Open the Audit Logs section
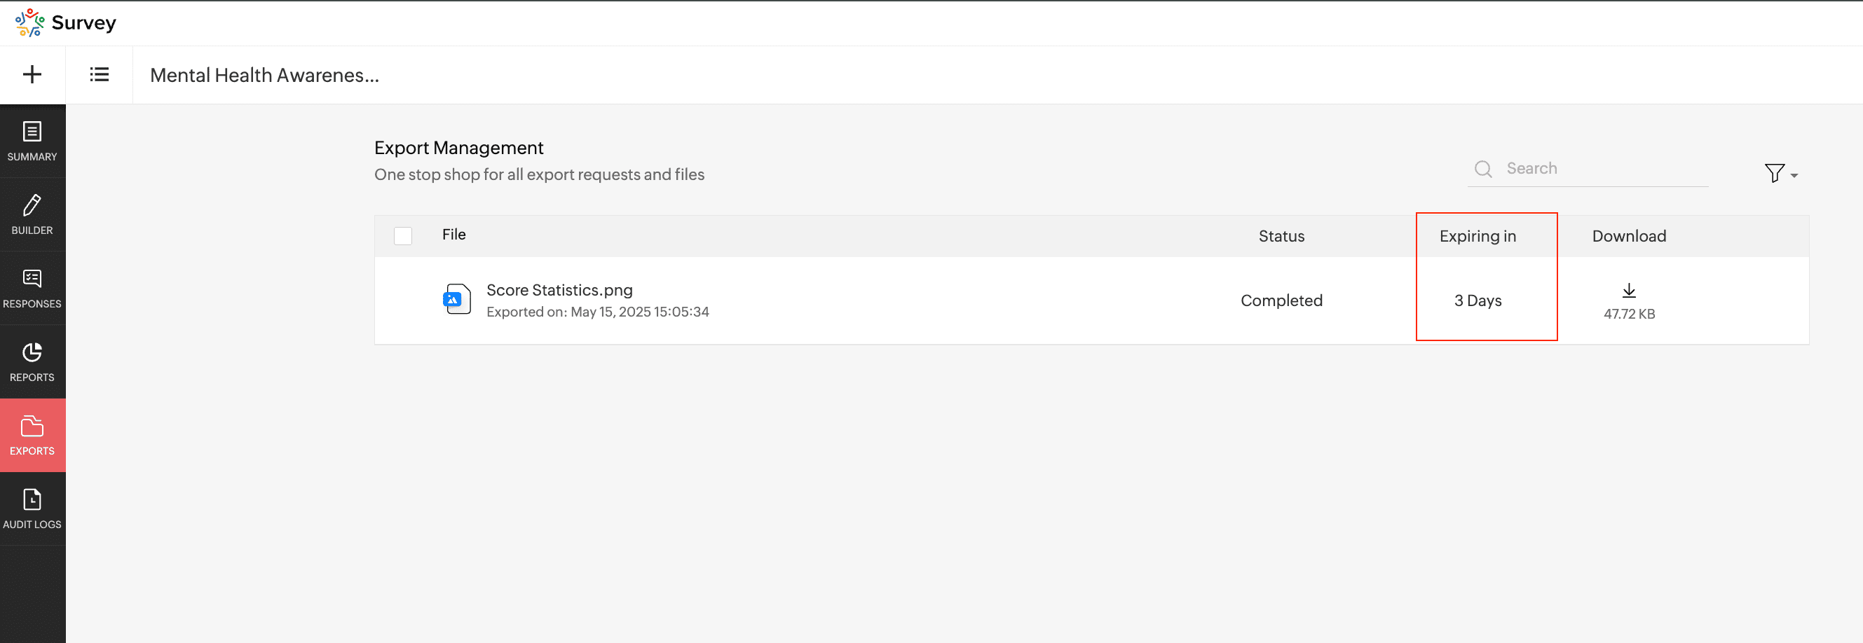The width and height of the screenshot is (1863, 643). (32, 509)
